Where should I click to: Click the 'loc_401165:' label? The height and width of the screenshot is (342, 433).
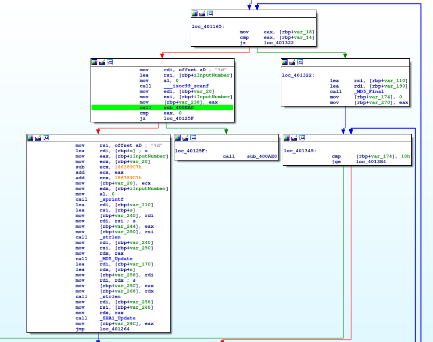(208, 26)
